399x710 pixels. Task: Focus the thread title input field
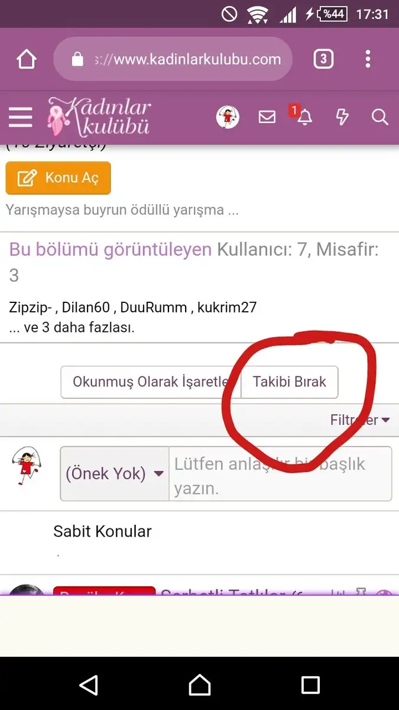280,473
